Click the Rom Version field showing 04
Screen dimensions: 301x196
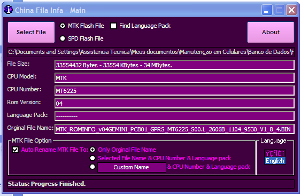click(174, 104)
